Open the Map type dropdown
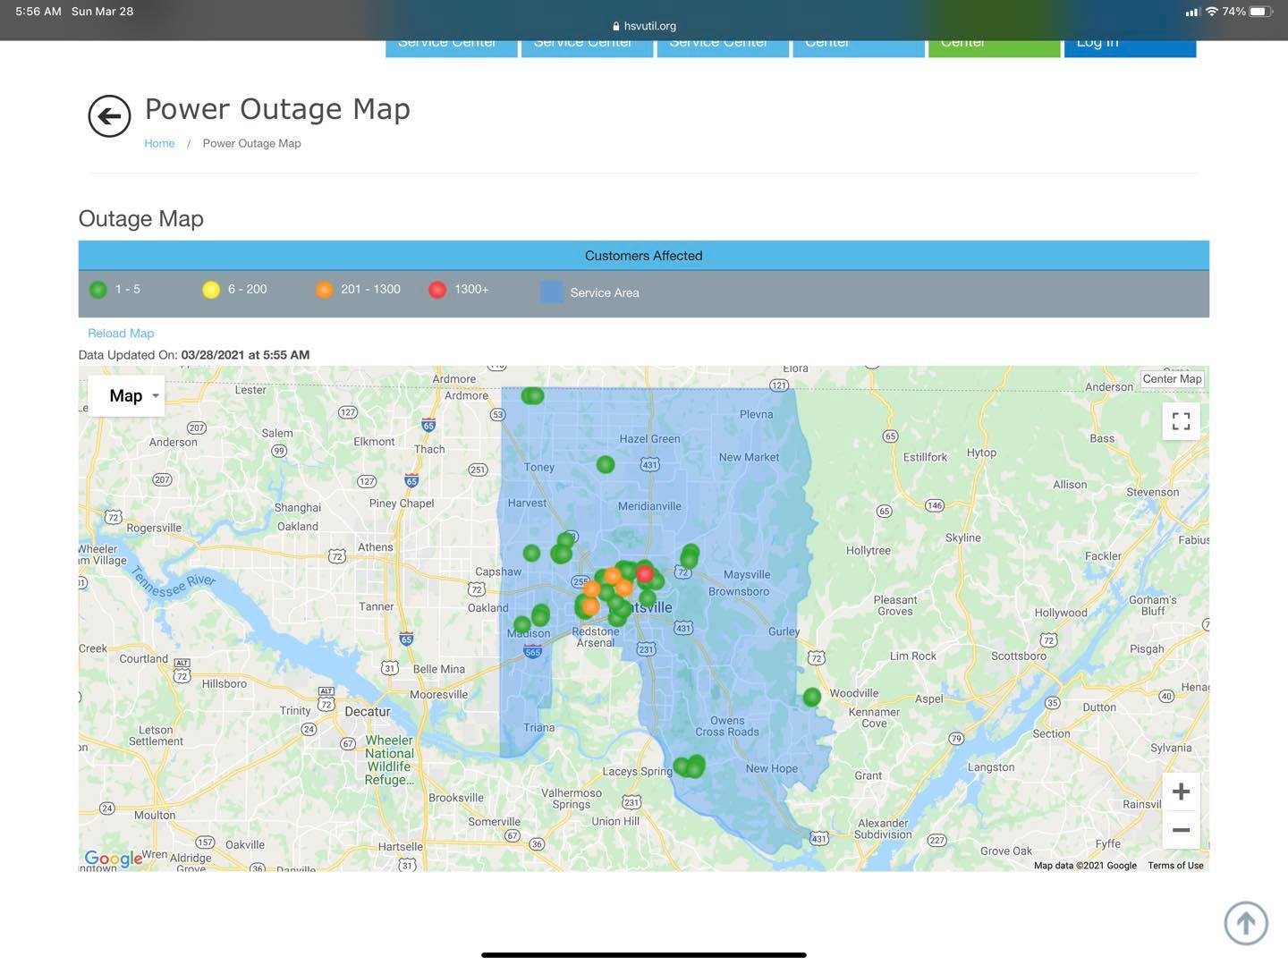 (126, 395)
